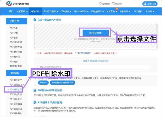The image size is (162, 117).
Task: Click the document icon beside 在线一键去除PDF水印
Action: (x=35, y=20)
